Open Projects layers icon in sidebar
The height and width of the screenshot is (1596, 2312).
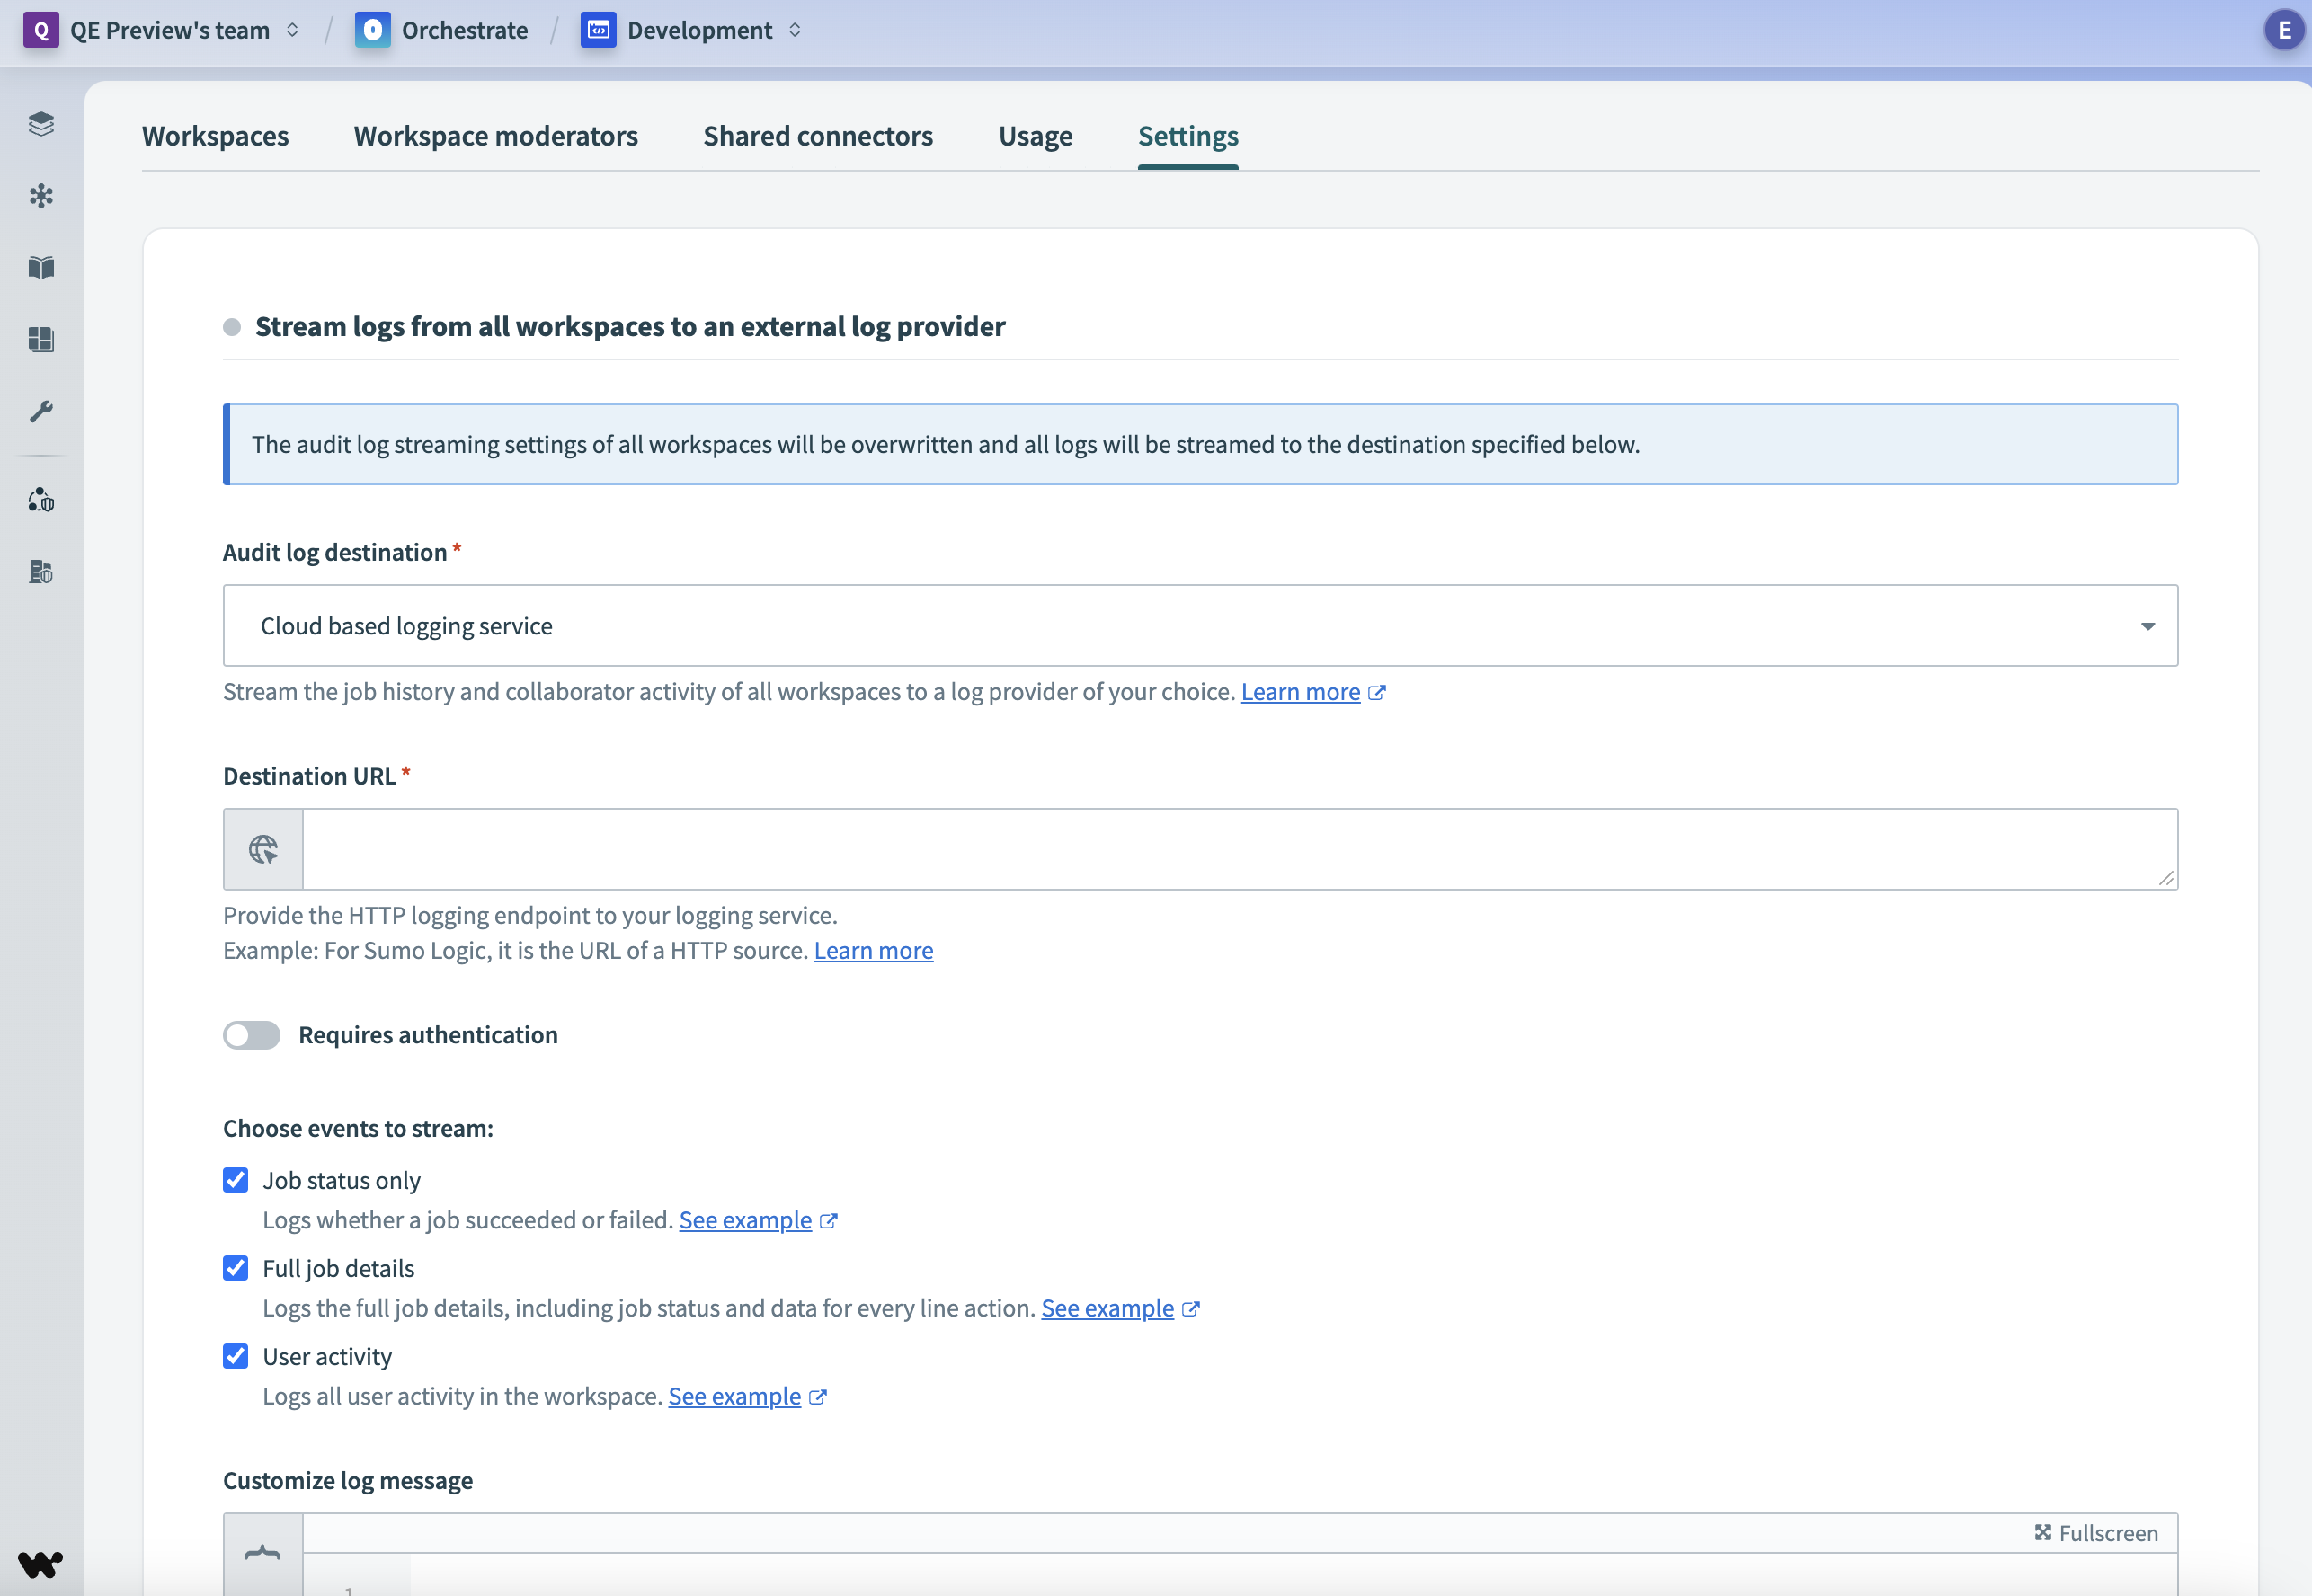(x=41, y=124)
